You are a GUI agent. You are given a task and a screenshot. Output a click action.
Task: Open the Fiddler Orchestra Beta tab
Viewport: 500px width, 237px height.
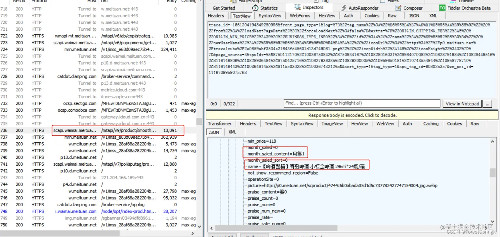[x=465, y=8]
